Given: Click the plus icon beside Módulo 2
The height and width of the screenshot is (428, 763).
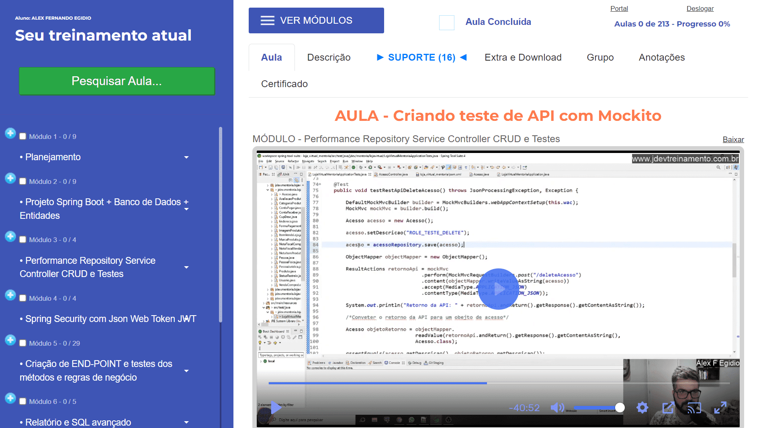Looking at the screenshot, I should 10,178.
